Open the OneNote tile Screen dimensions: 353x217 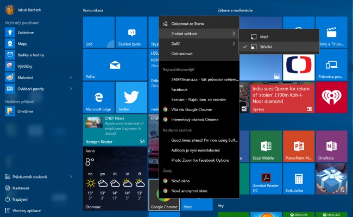pyautogui.click(x=331, y=146)
